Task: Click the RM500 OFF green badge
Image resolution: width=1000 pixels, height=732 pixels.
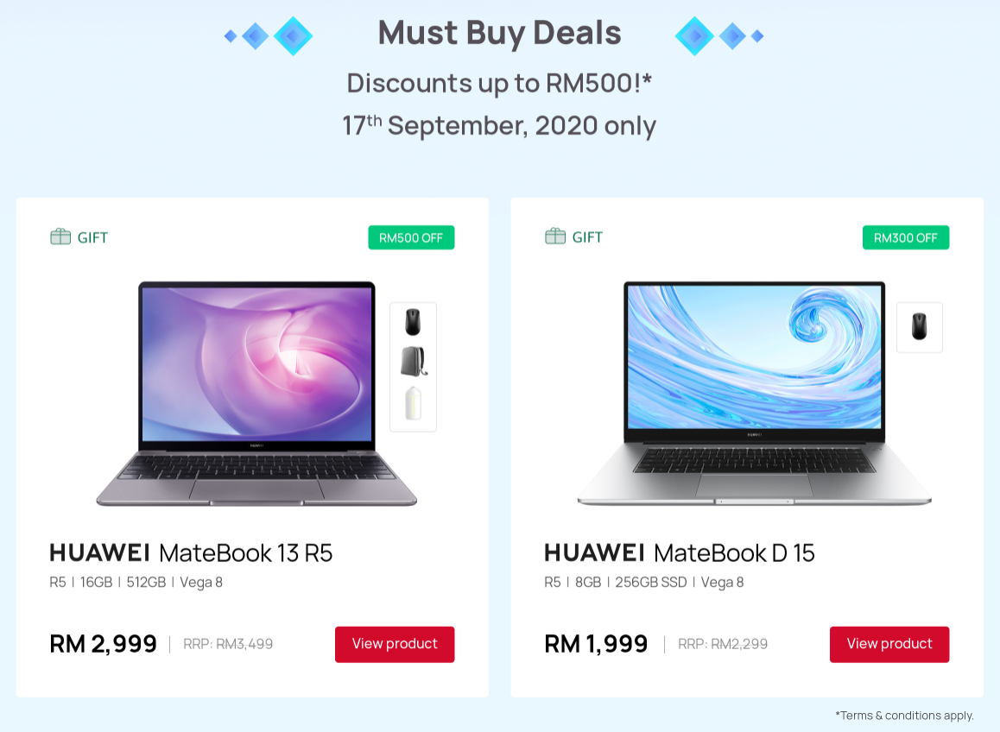Action: click(411, 238)
